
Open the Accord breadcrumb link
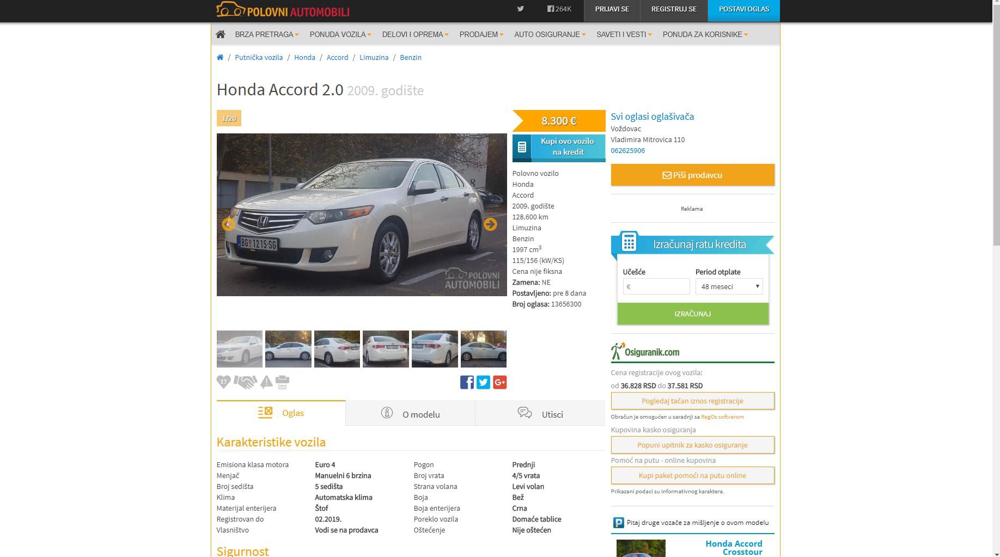(337, 57)
